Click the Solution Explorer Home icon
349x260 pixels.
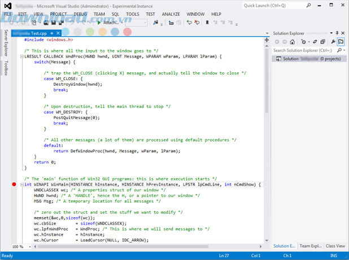click(292, 42)
